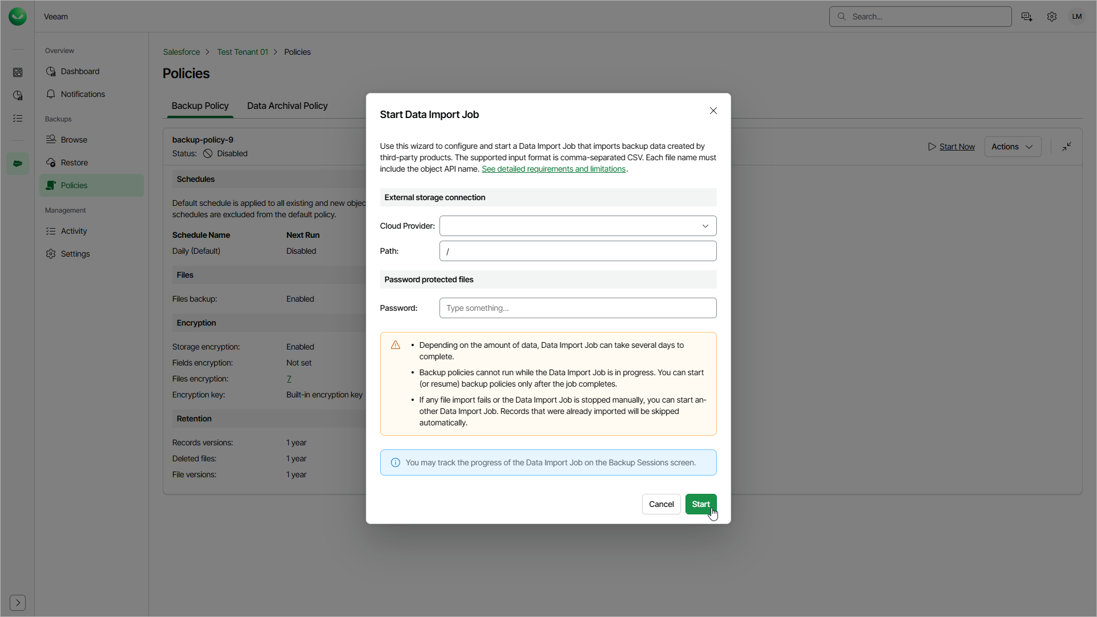Click the Notifications bell icon
The width and height of the screenshot is (1097, 617).
click(51, 94)
